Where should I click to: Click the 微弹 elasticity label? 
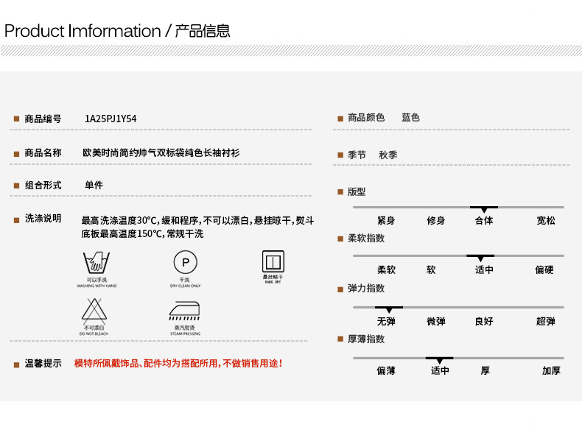pyautogui.click(x=435, y=321)
